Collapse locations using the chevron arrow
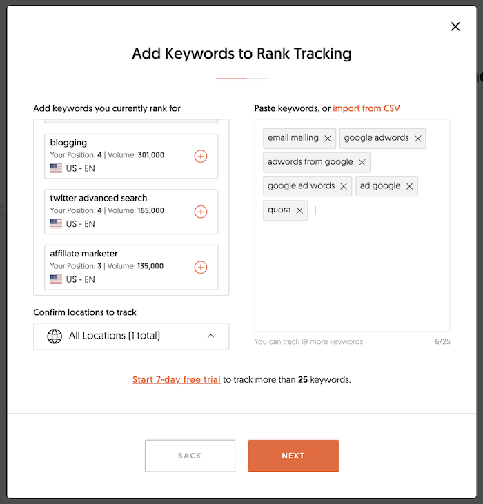Image resolution: width=483 pixels, height=504 pixels. (210, 336)
